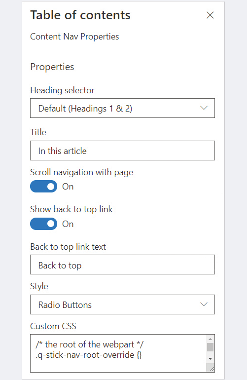Click the On label beside Scroll navigation toggle
Viewport: 247px width, 380px height.
tap(68, 187)
